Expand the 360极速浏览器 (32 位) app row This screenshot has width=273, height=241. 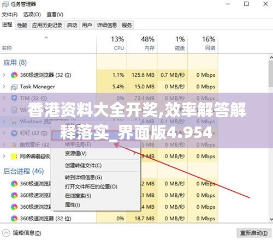click(x=4, y=75)
